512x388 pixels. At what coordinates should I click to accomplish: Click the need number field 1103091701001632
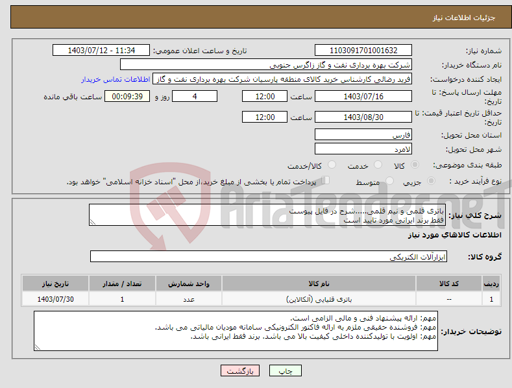(363, 51)
